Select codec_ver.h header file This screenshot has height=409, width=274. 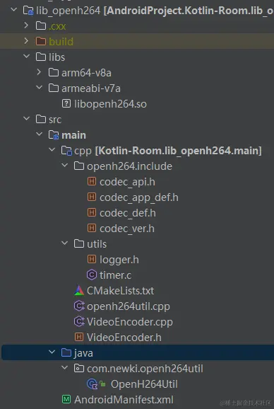[127, 229]
